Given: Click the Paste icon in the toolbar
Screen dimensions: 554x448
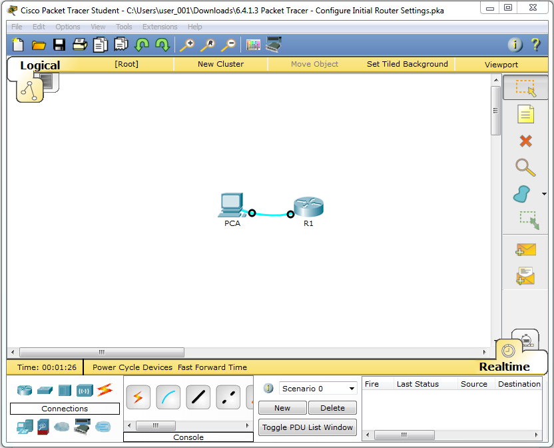Looking at the screenshot, I should (121, 45).
